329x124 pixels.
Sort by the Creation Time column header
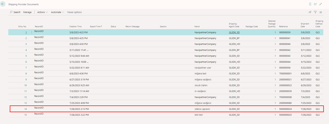coord(75,26)
